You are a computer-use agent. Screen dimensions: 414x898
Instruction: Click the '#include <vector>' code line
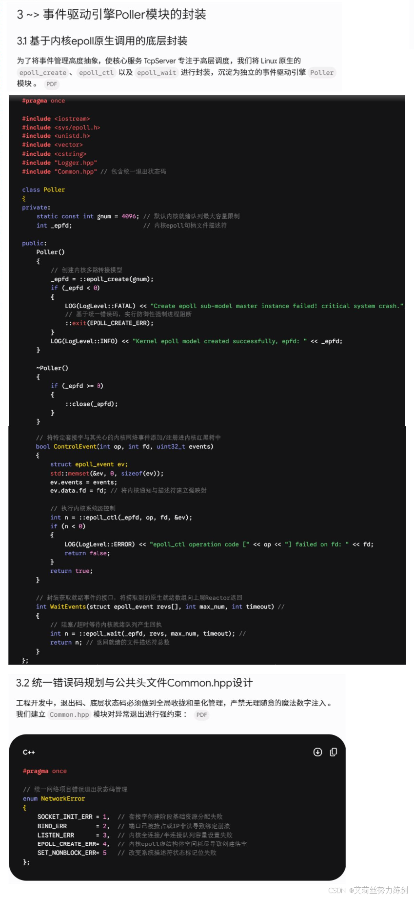(52, 145)
